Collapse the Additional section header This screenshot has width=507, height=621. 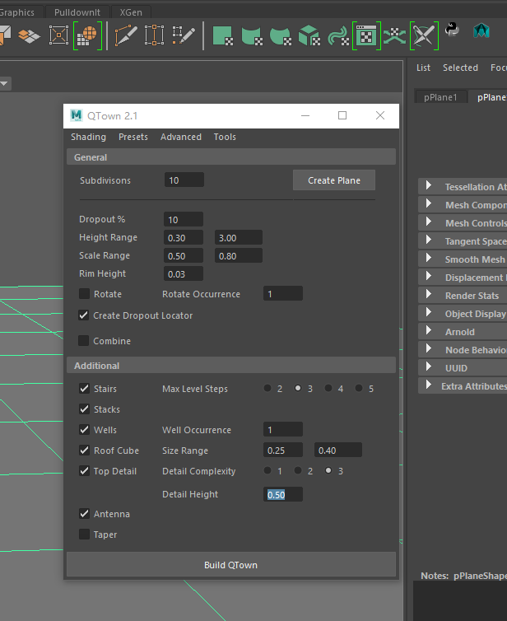[x=231, y=365]
